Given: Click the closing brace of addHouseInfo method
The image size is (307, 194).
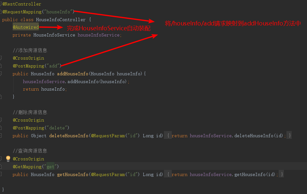Looking at the screenshot, I should click(x=13, y=97).
